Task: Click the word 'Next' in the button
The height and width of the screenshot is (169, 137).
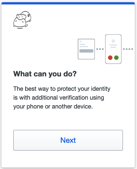Action: pos(68,140)
